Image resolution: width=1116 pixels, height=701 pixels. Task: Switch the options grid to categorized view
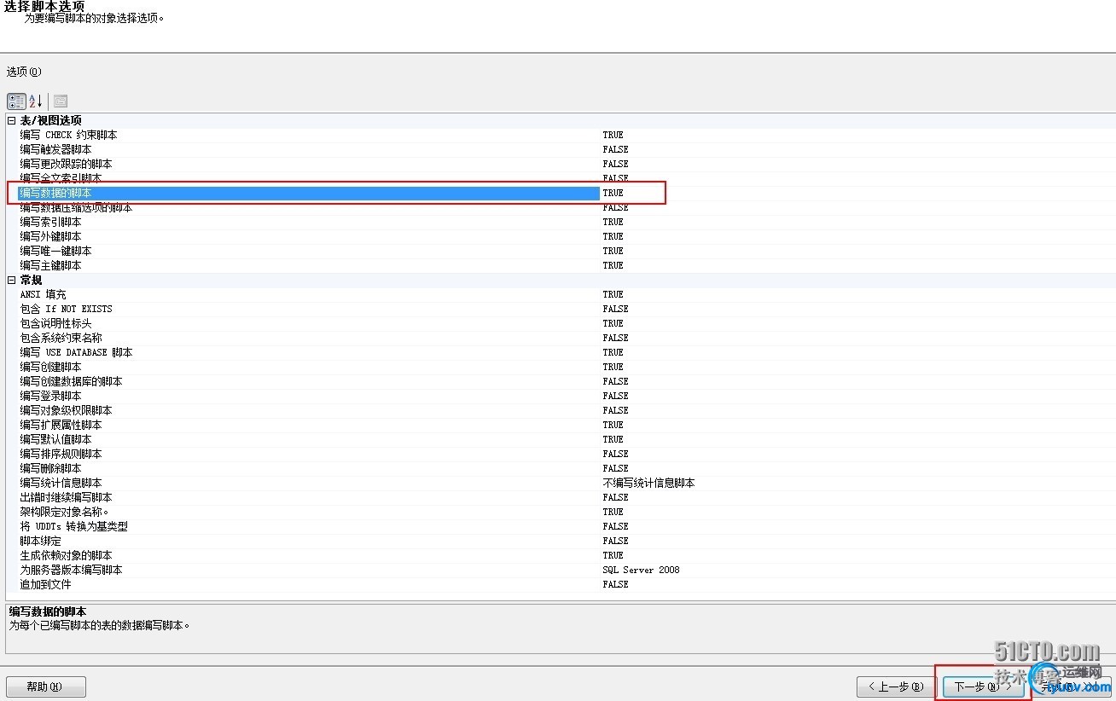(x=16, y=101)
